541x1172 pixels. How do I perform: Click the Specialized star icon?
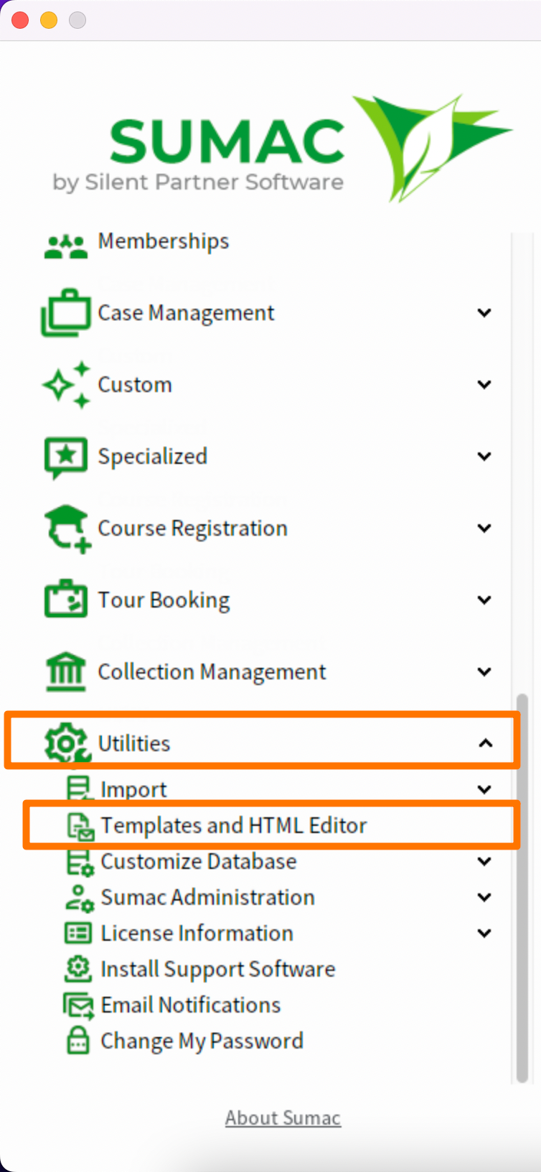(66, 457)
